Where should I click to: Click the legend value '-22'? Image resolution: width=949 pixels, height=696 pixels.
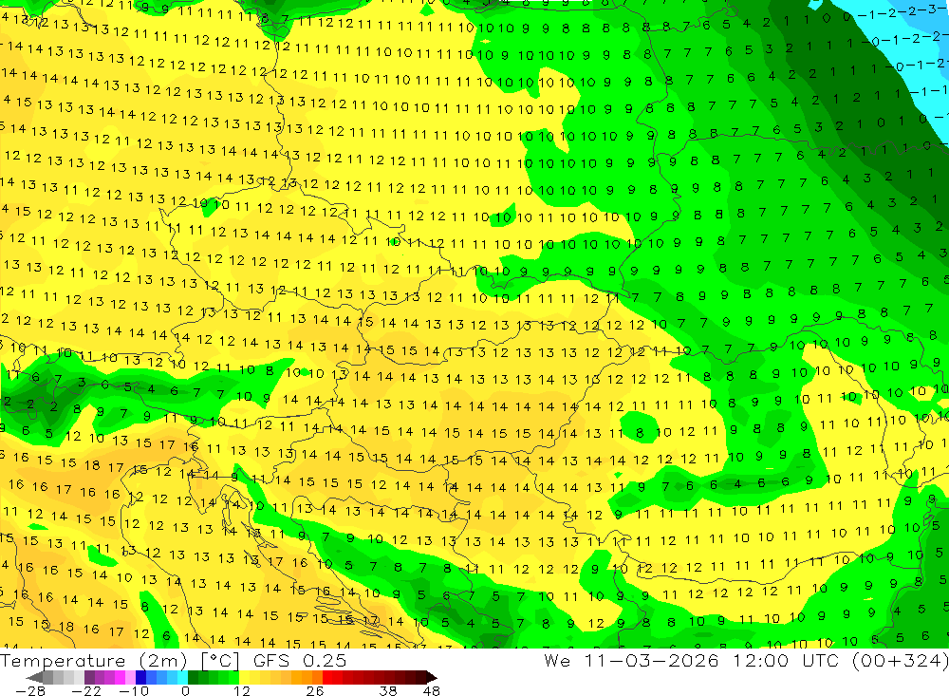pos(86,691)
